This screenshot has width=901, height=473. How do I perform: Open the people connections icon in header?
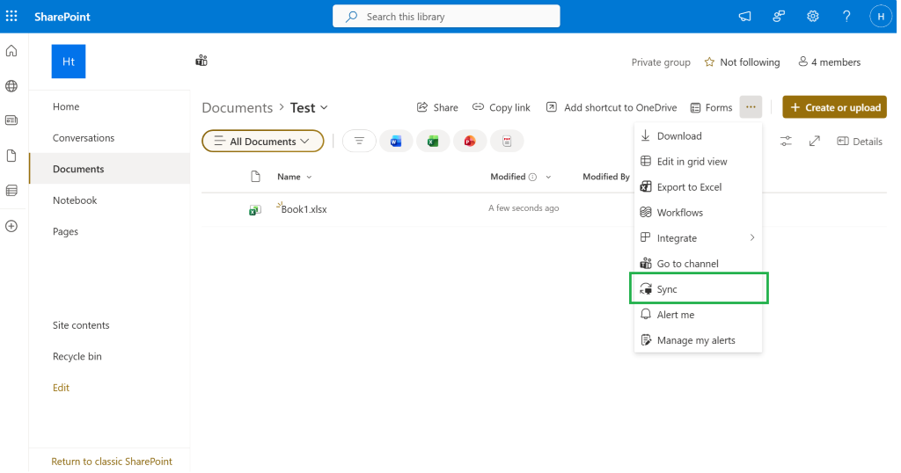(779, 17)
